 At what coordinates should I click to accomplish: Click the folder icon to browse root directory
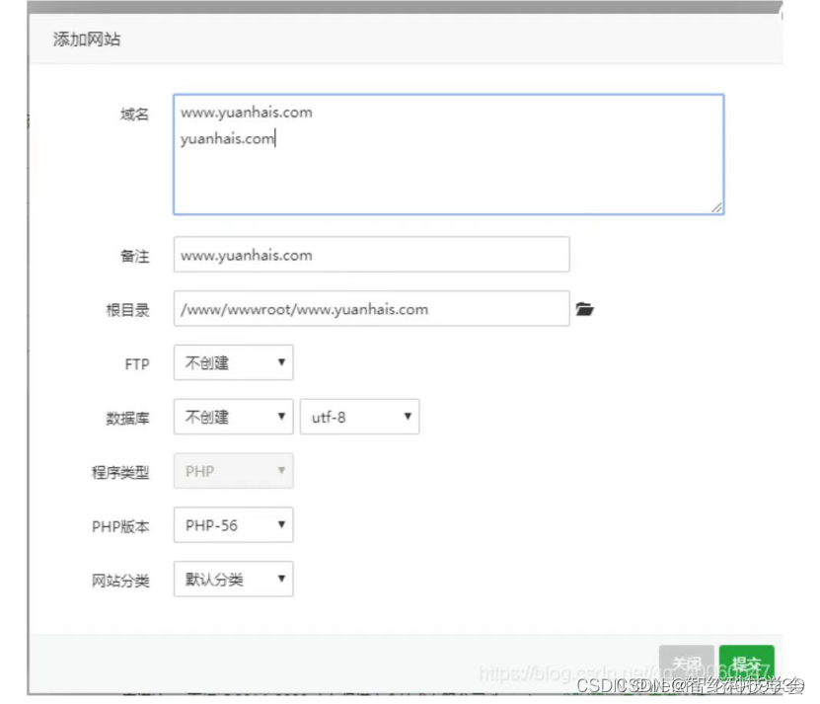point(585,309)
